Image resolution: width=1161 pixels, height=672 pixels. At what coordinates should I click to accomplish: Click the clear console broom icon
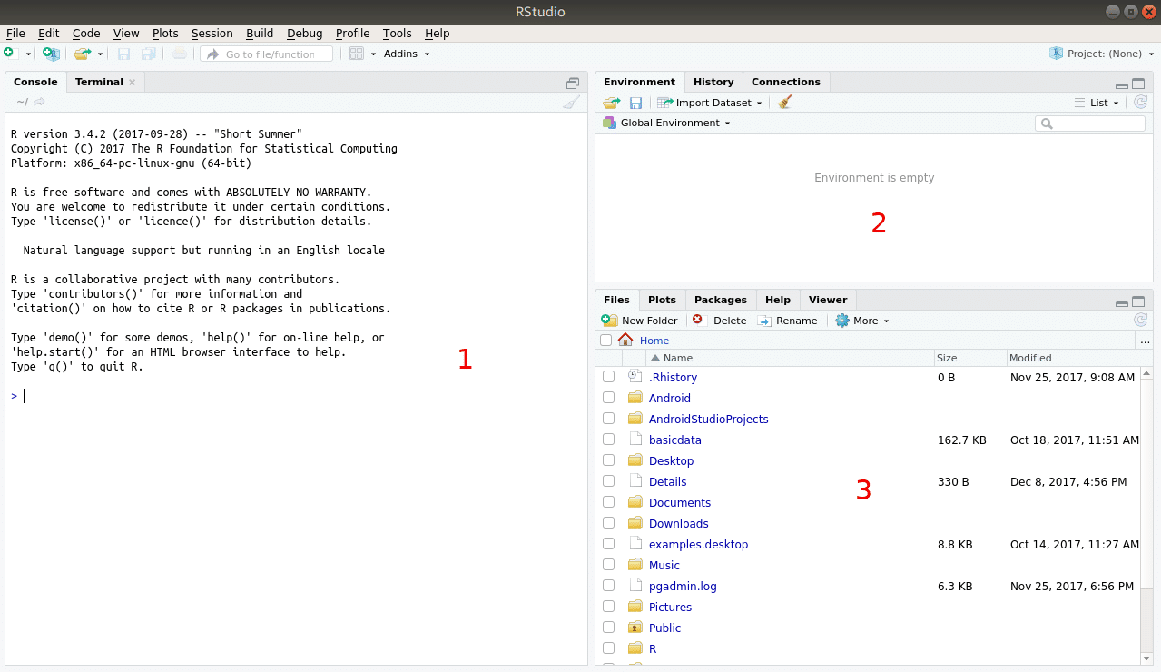point(571,103)
